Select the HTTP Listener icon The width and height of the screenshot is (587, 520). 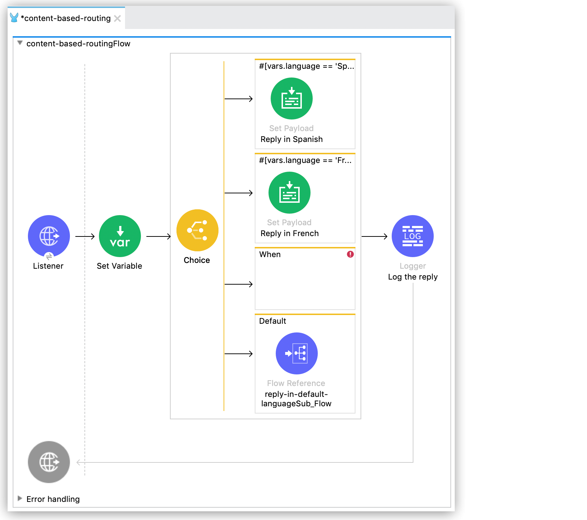pyautogui.click(x=49, y=235)
